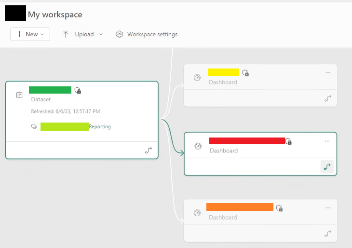This screenshot has height=248, width=352.
Task: Click the workspace avatar image
Action: click(x=15, y=13)
